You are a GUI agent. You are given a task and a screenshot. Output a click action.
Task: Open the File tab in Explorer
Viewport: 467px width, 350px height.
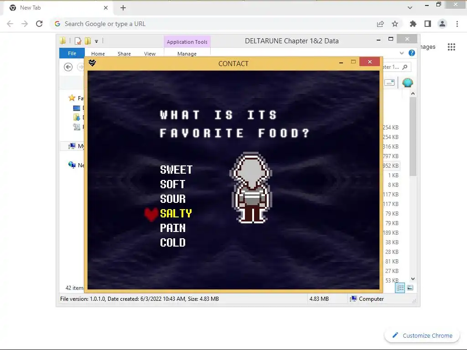coord(72,53)
